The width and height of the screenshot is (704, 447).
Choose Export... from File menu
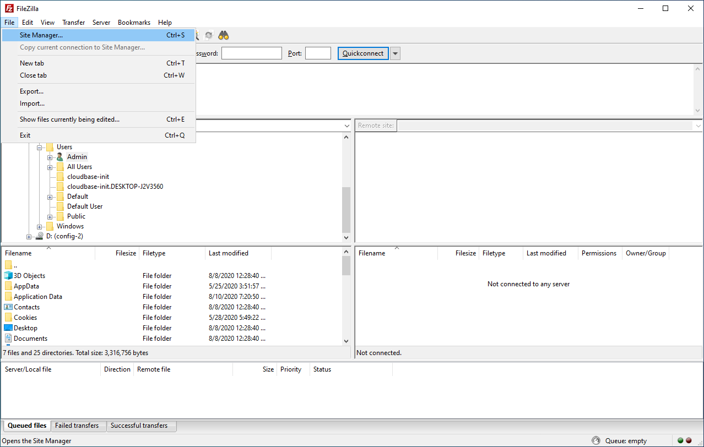coord(99,91)
